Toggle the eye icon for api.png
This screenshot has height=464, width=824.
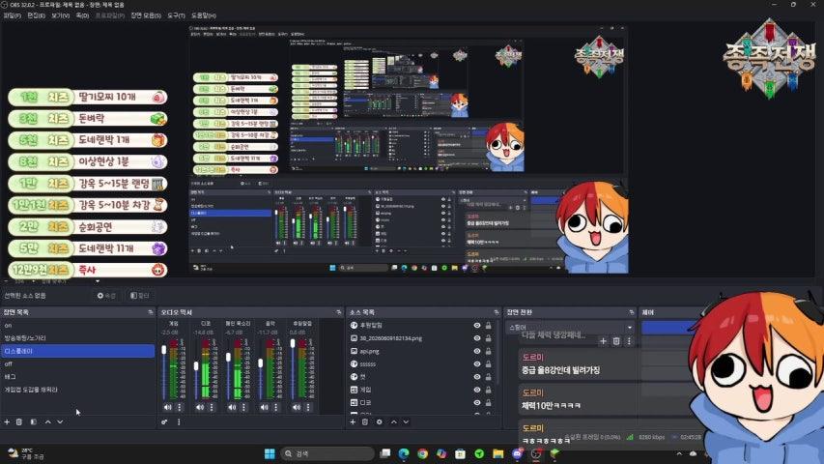pyautogui.click(x=477, y=352)
